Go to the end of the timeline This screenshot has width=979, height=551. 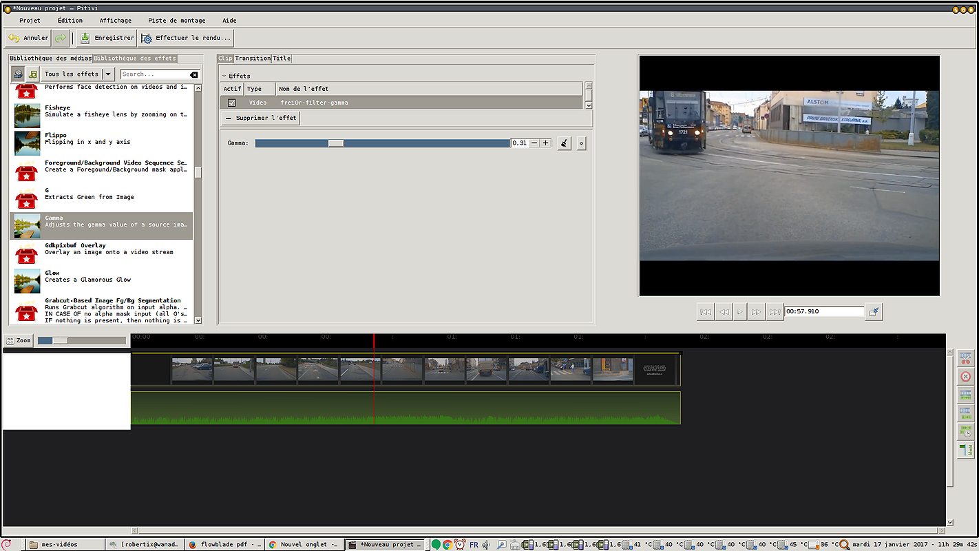(775, 312)
